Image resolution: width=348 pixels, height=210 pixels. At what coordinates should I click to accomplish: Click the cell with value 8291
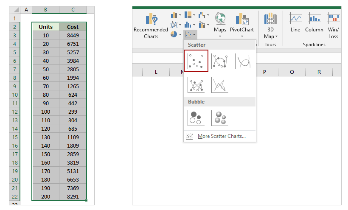click(x=73, y=197)
